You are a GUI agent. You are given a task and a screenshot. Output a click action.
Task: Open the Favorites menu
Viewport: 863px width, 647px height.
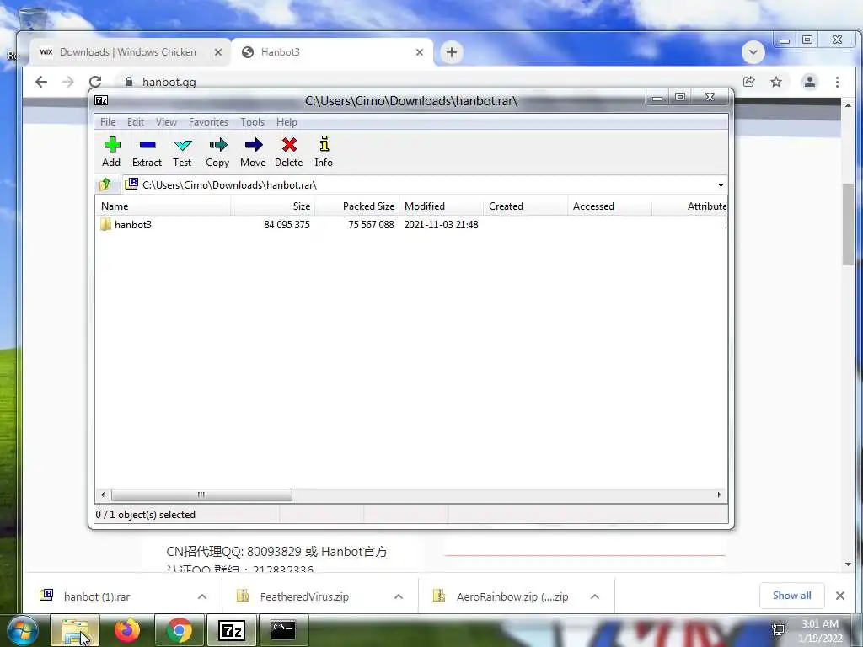coord(208,121)
